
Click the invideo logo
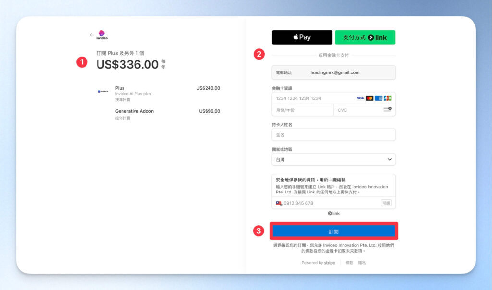point(102,35)
